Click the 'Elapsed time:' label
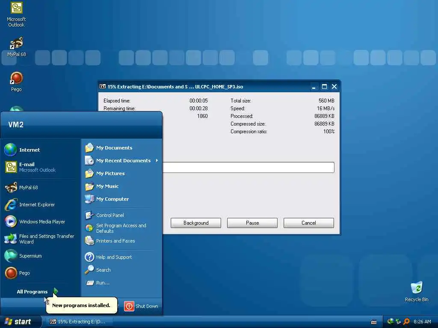The height and width of the screenshot is (328, 438). pos(117,101)
